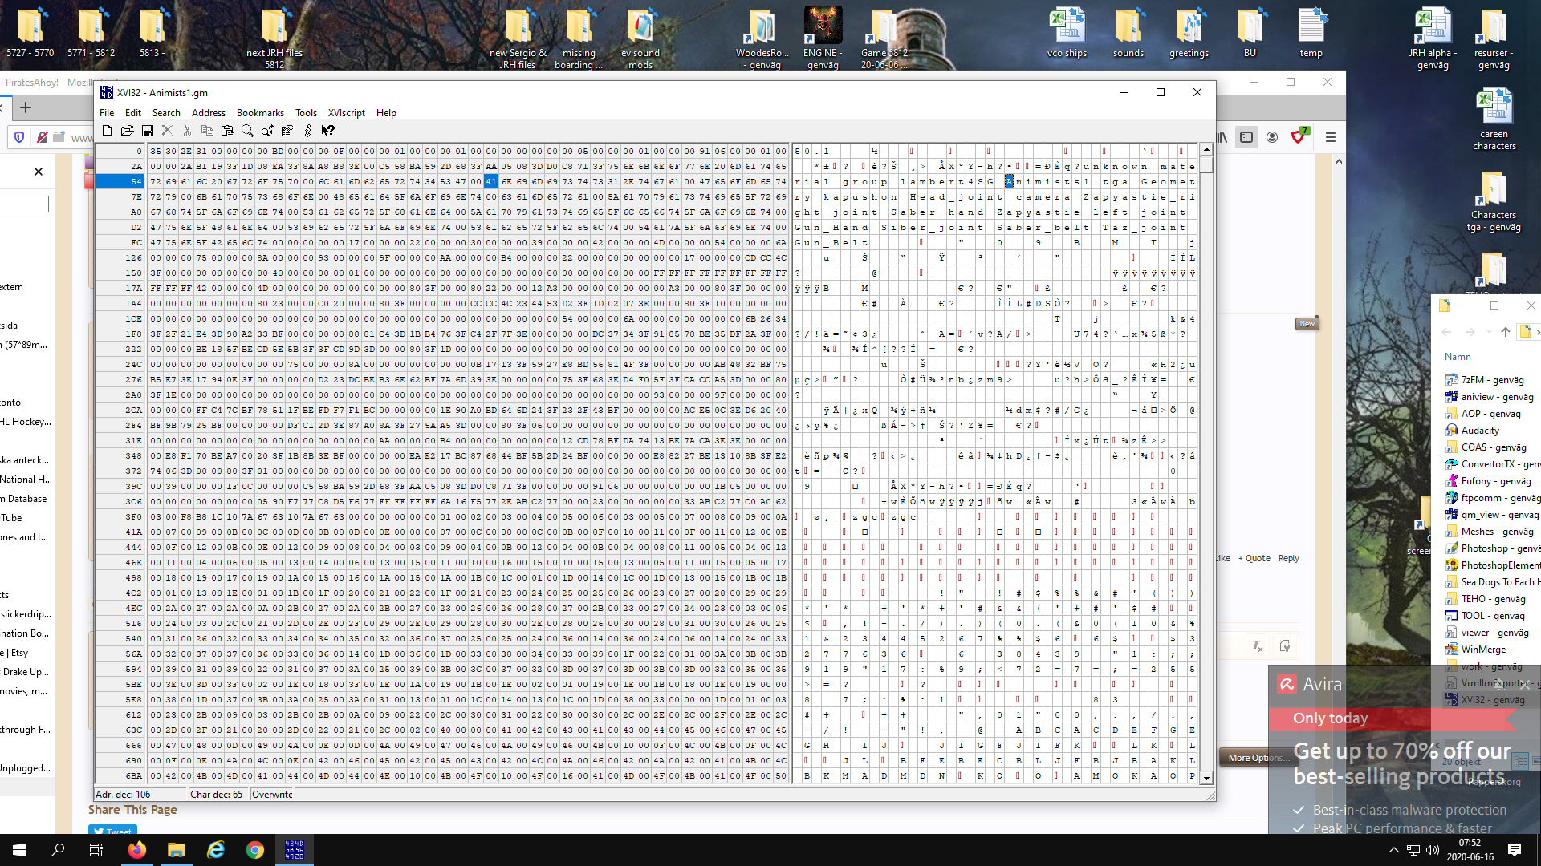Image resolution: width=1541 pixels, height=866 pixels.
Task: Open the notification center icon
Action: click(1515, 850)
